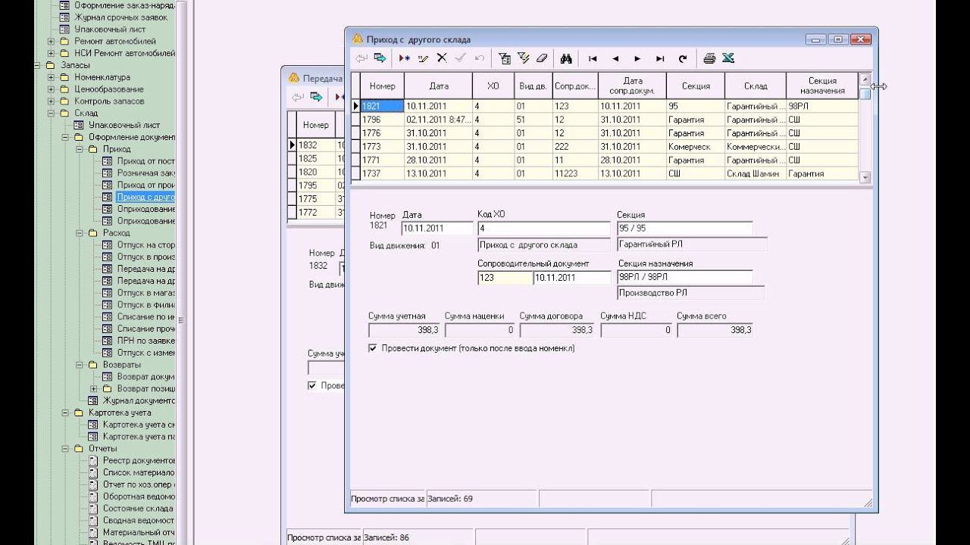Click the Склад column header
The height and width of the screenshot is (545, 970).
click(755, 86)
